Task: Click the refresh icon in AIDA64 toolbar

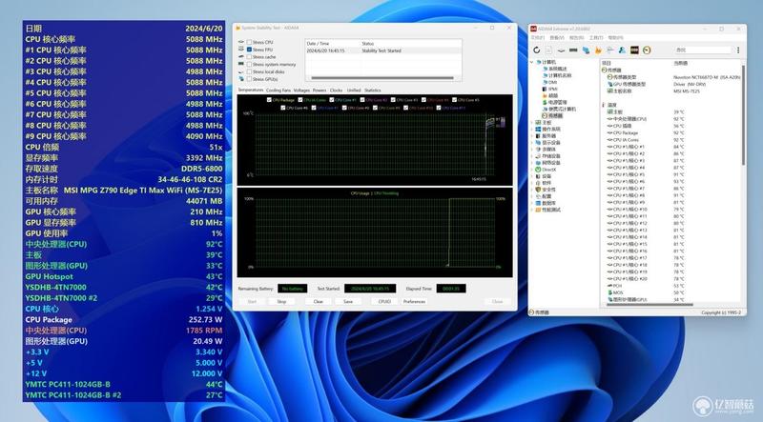Action: click(536, 50)
